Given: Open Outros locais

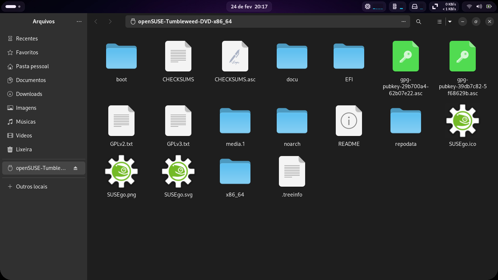Looking at the screenshot, I should tap(44, 187).
